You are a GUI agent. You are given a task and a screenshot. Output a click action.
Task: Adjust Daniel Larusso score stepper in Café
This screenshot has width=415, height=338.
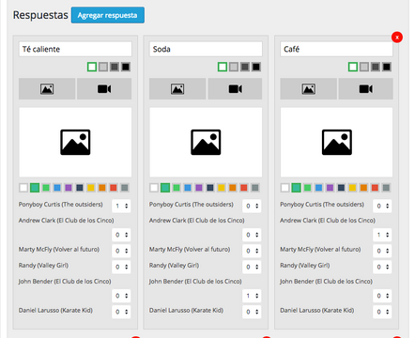coord(382,312)
